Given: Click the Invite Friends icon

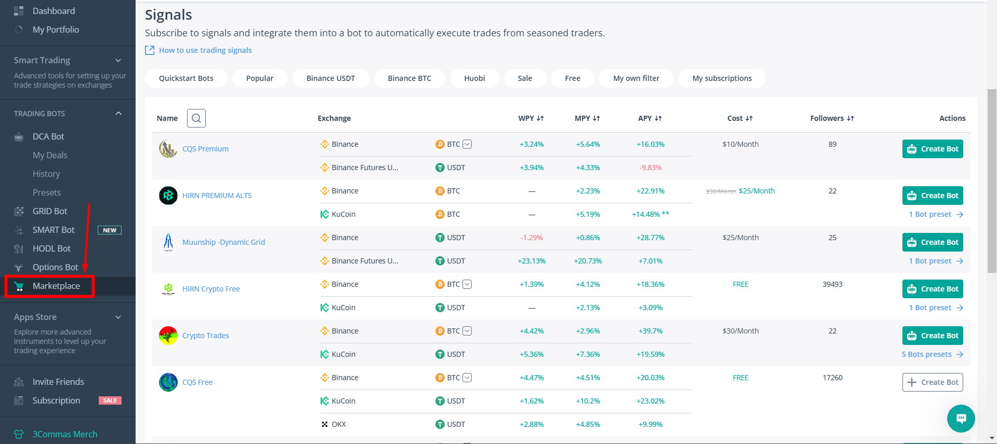Looking at the screenshot, I should click(x=19, y=382).
